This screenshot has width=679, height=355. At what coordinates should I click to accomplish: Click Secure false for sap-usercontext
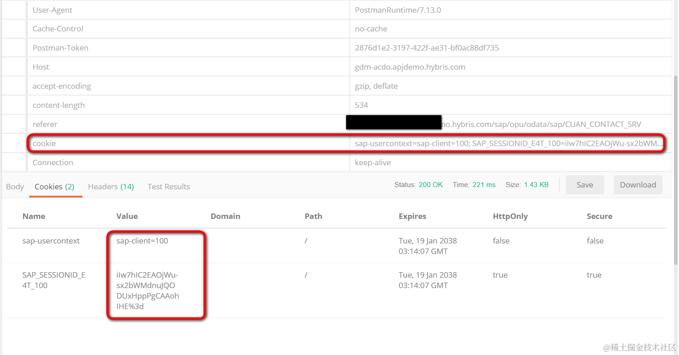coord(595,241)
